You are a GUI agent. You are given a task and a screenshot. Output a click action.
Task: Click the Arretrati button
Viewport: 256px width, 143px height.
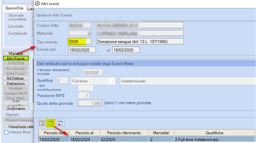[16, 88]
